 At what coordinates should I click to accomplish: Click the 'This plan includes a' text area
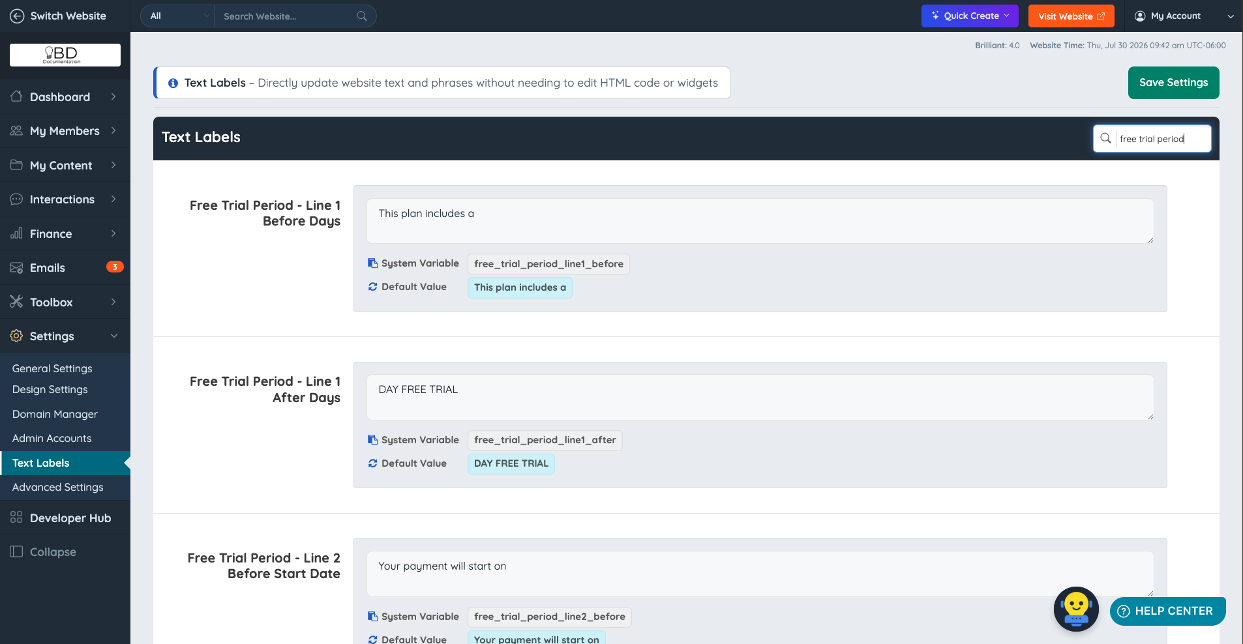760,221
